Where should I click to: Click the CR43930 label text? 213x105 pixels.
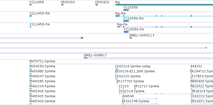click(68, 2)
